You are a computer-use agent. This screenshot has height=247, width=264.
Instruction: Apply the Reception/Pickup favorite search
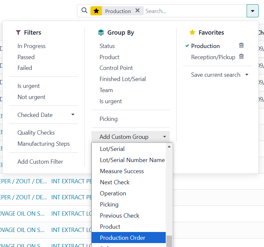213,57
